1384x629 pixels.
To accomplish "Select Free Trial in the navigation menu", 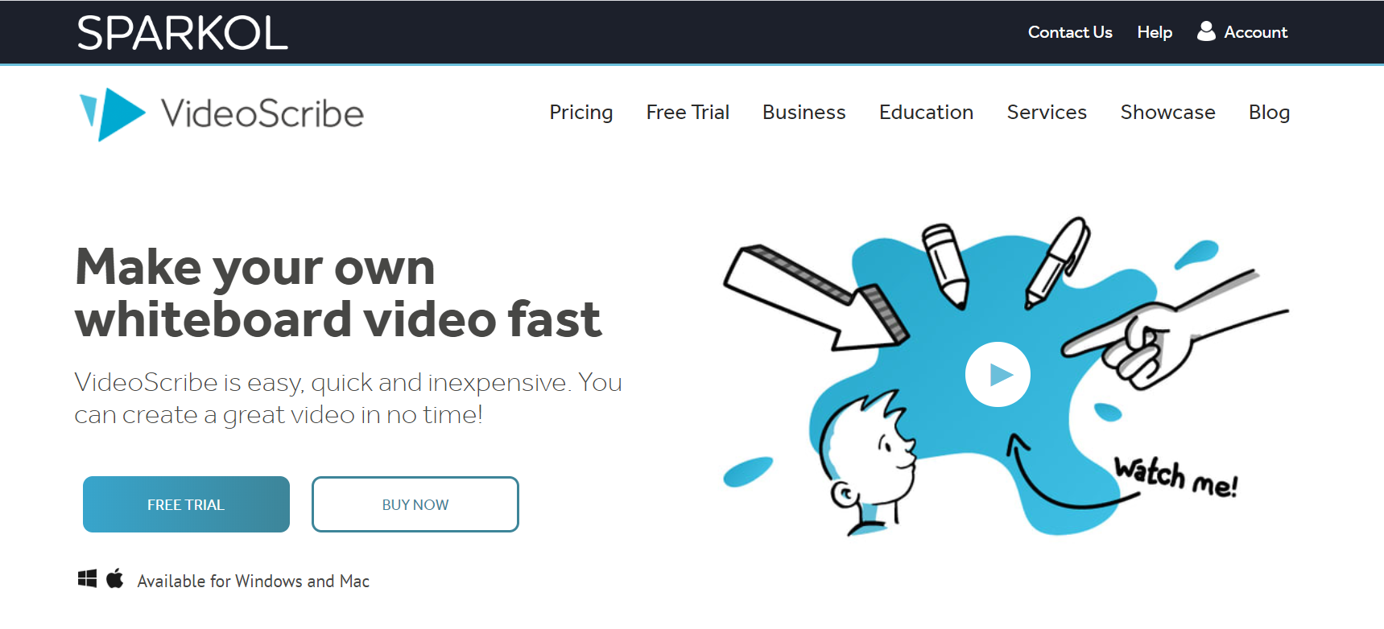I will [688, 113].
